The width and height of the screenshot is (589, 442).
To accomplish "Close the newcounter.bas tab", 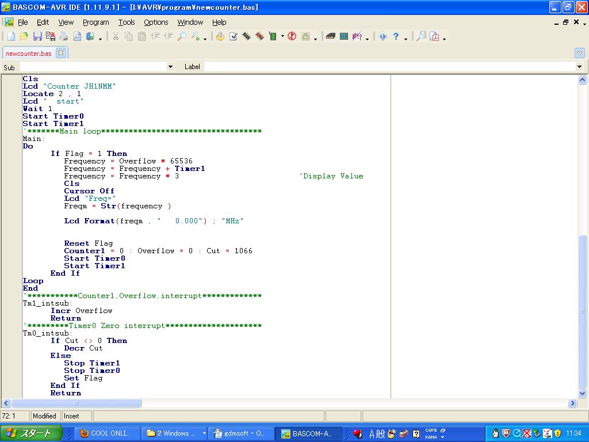I will pos(60,53).
